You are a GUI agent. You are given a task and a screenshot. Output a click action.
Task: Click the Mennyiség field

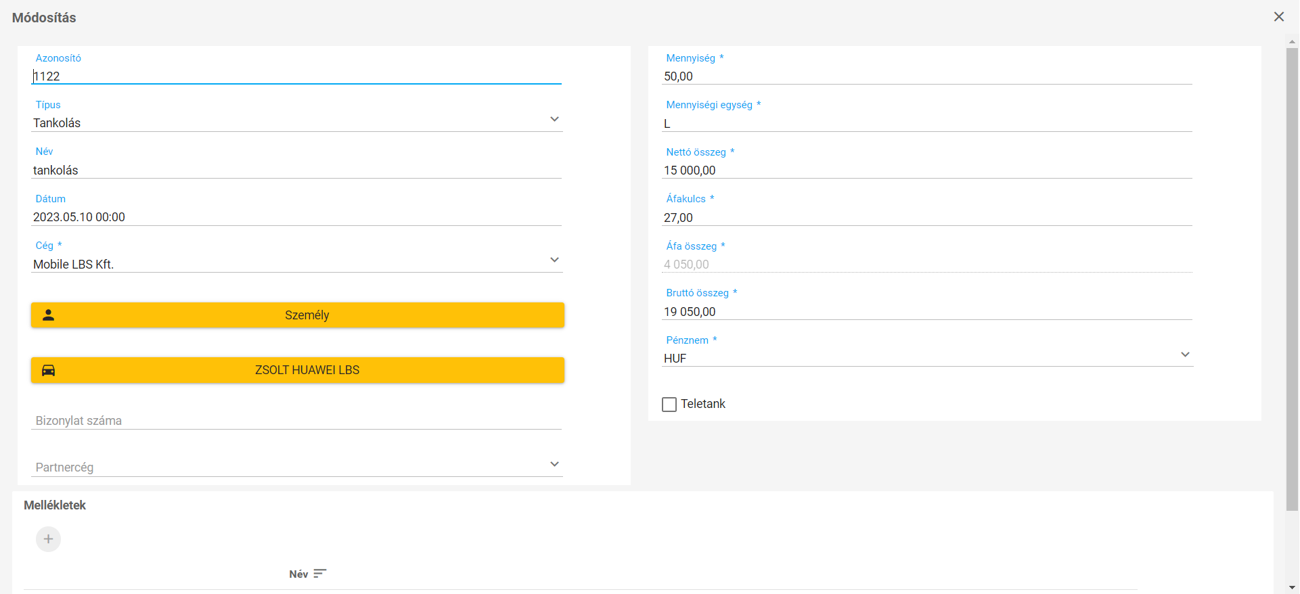point(926,76)
